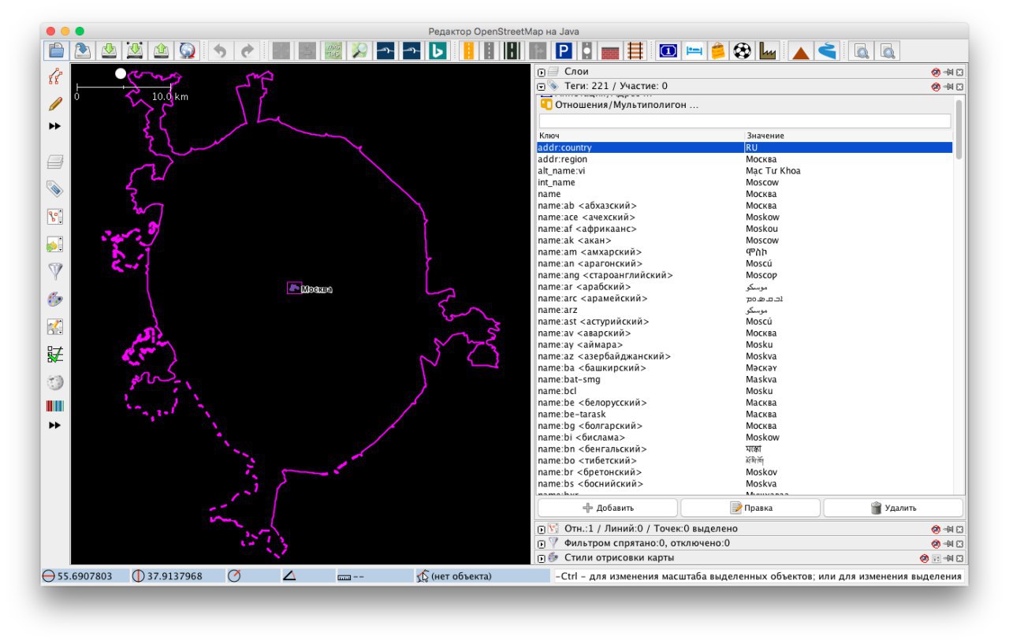This screenshot has width=1009, height=644.
Task: Expand the Стили отрисовки карты panel
Action: tap(542, 558)
